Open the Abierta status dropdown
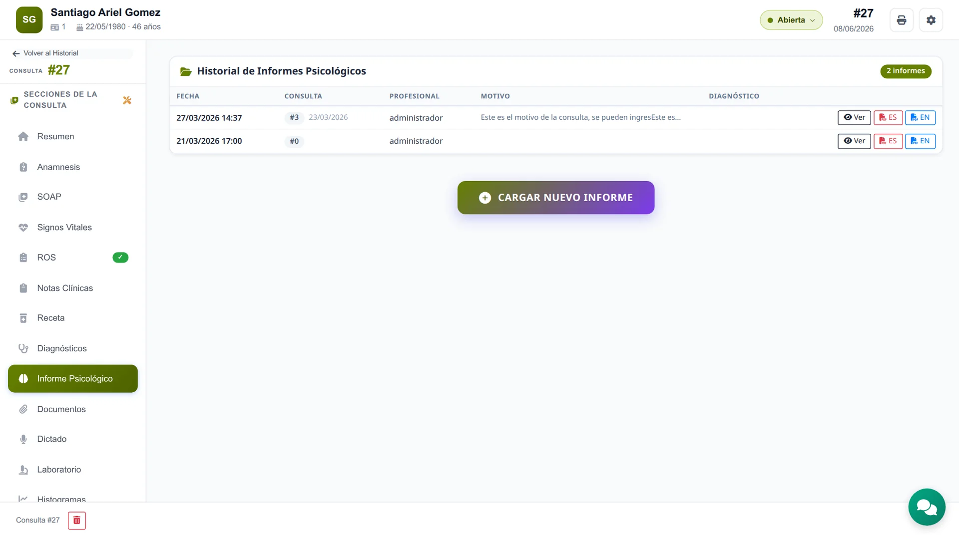959x539 pixels. point(791,20)
